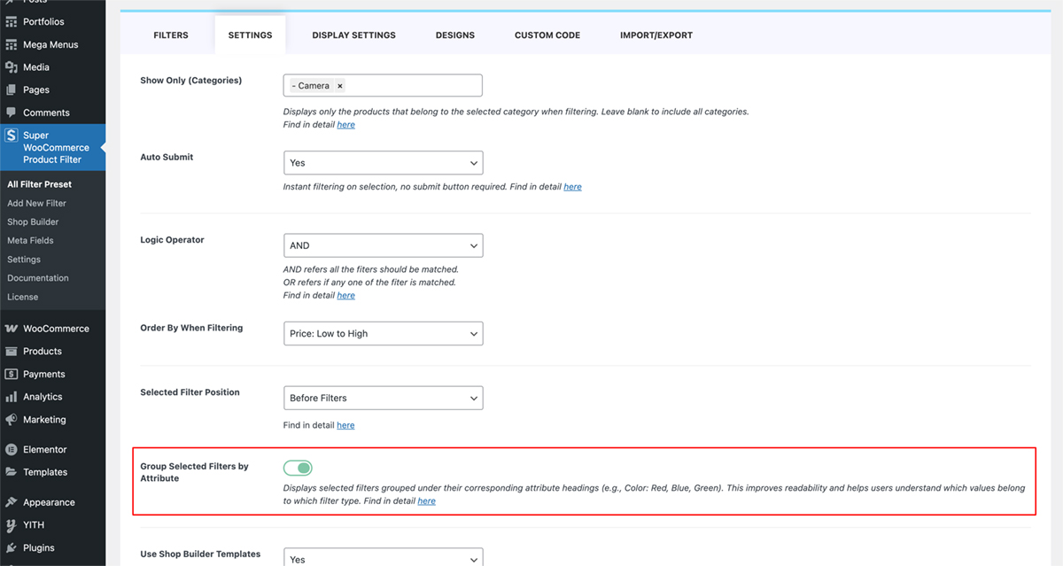Click the Analytics bar chart icon
This screenshot has height=566, width=1063.
click(12, 397)
